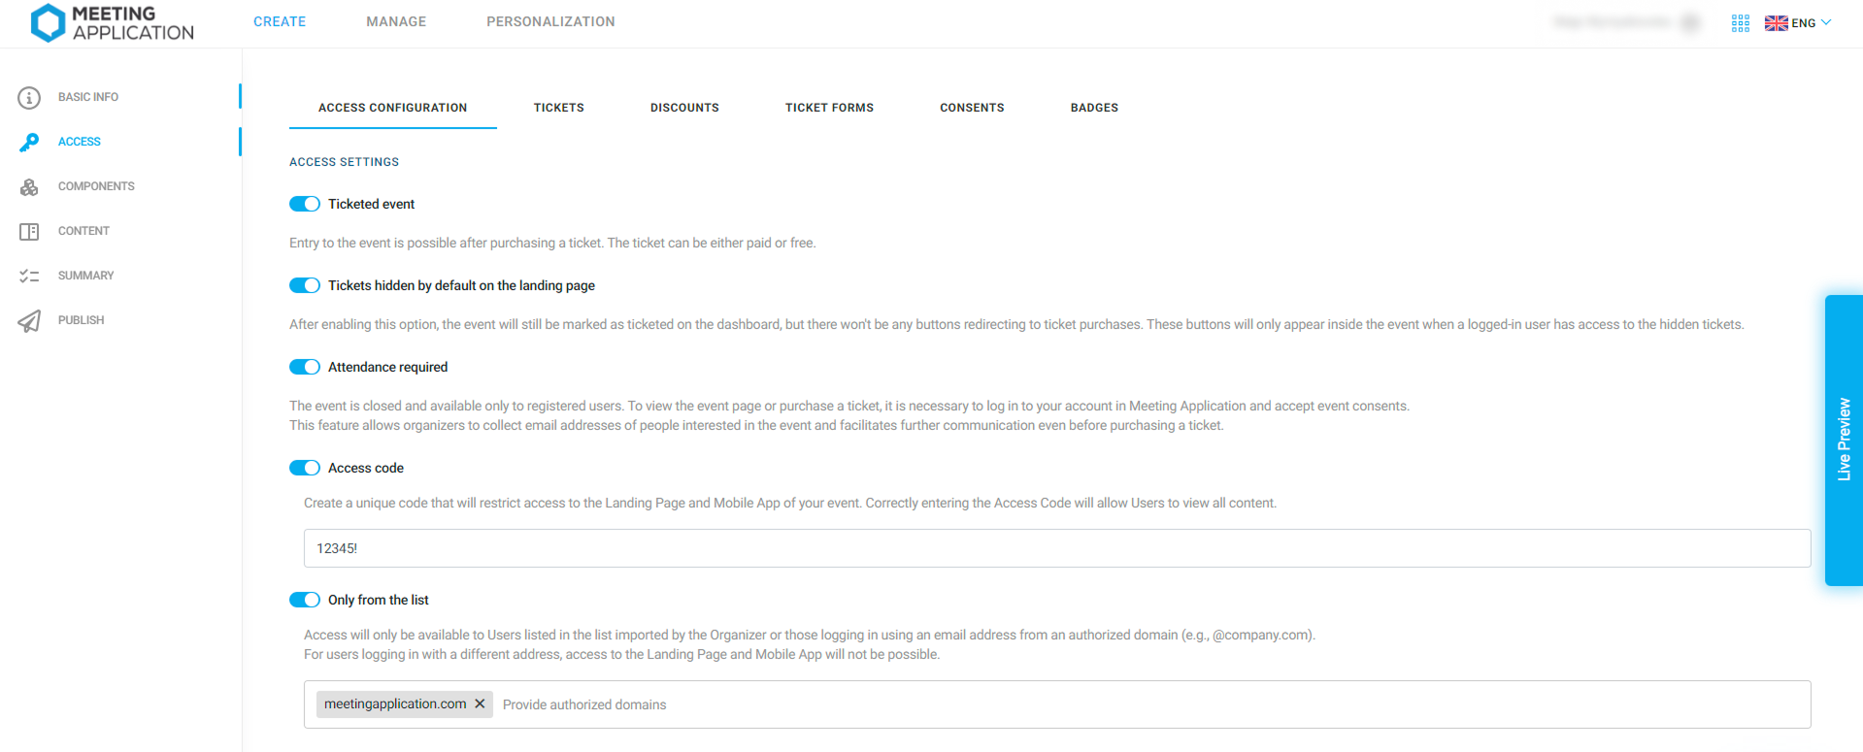The width and height of the screenshot is (1863, 752).
Task: Open the Personalization top menu
Action: 550,21
